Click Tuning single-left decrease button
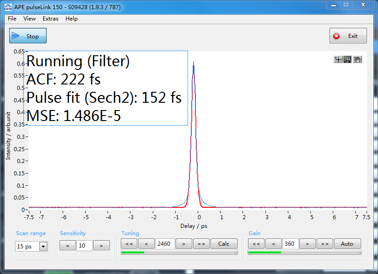 point(146,244)
